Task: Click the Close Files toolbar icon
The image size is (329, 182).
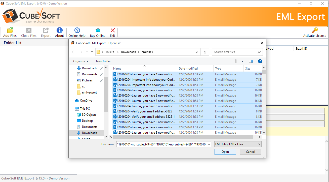Action: pos(29,30)
